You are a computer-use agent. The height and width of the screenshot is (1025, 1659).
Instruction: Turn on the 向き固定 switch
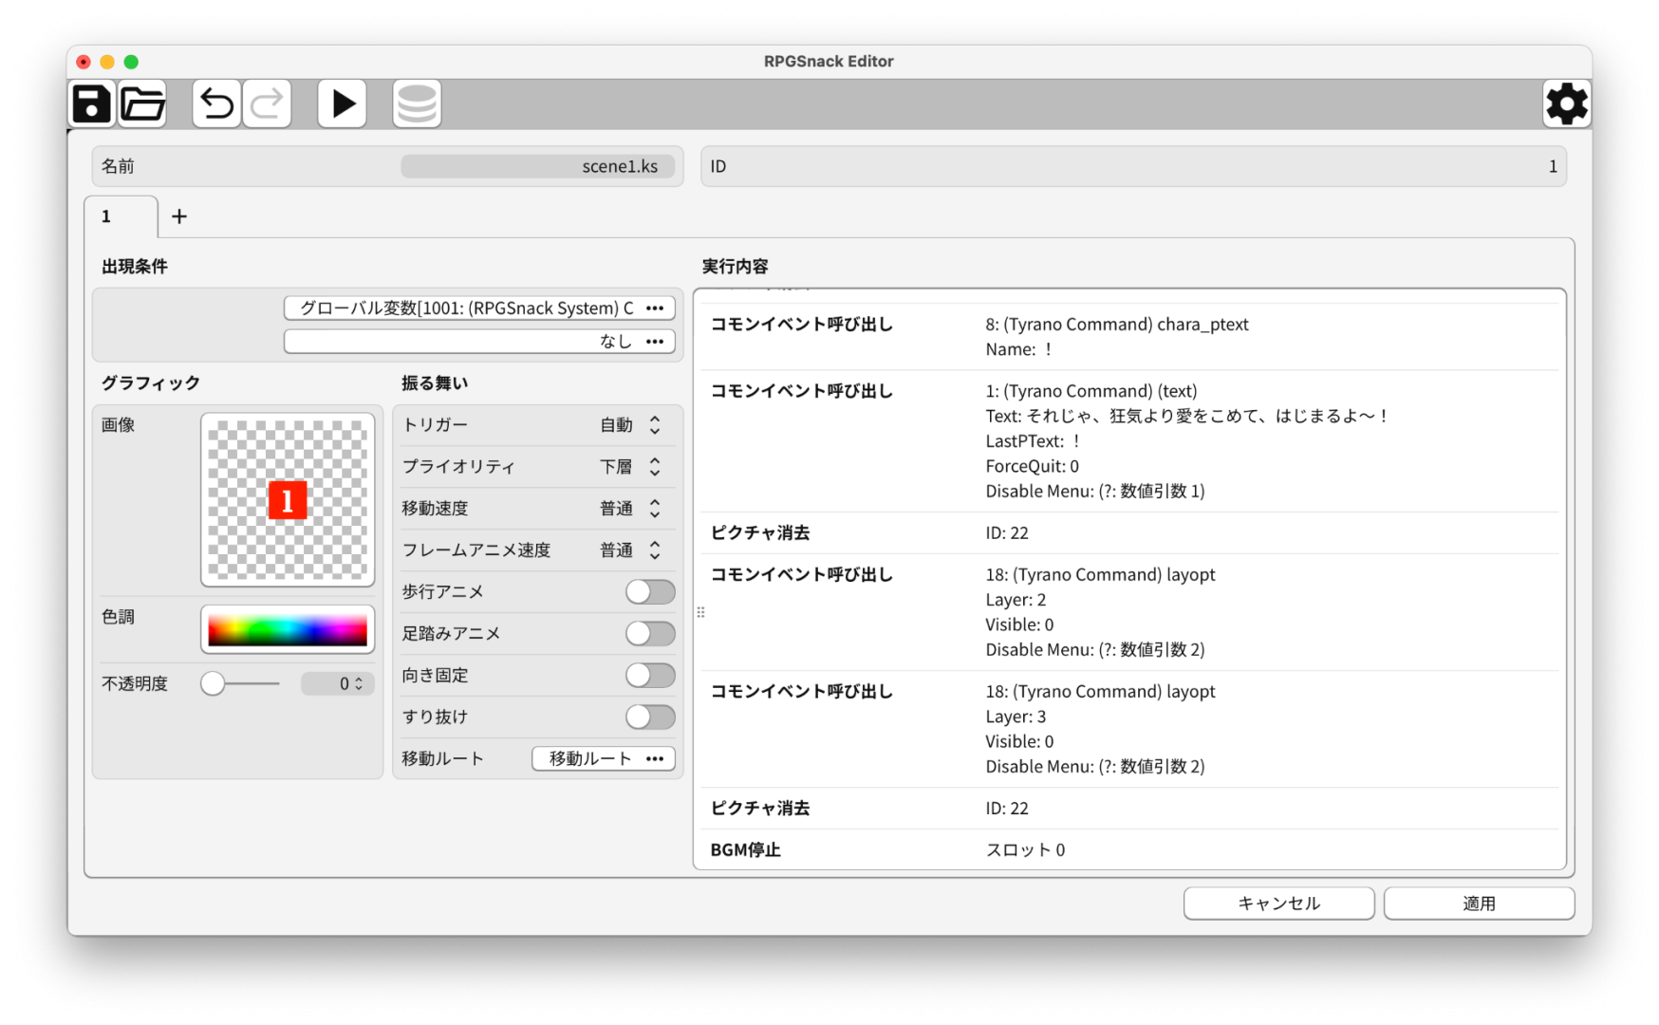[650, 676]
